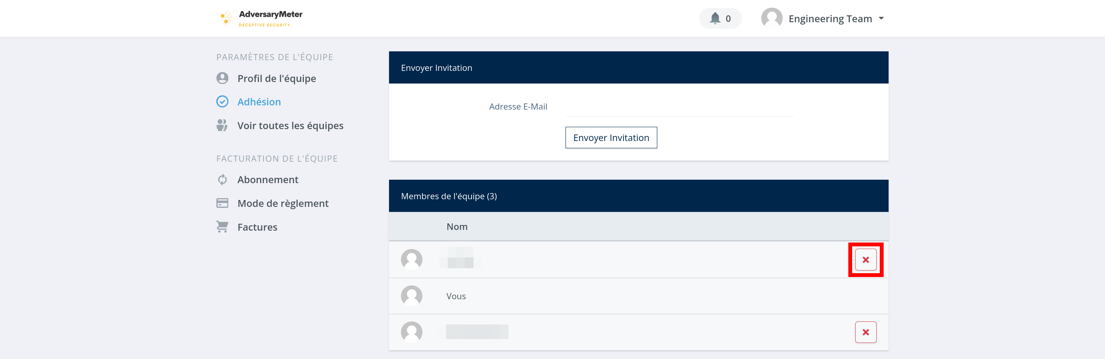Click the Voir toutes les équipes icon

(222, 126)
